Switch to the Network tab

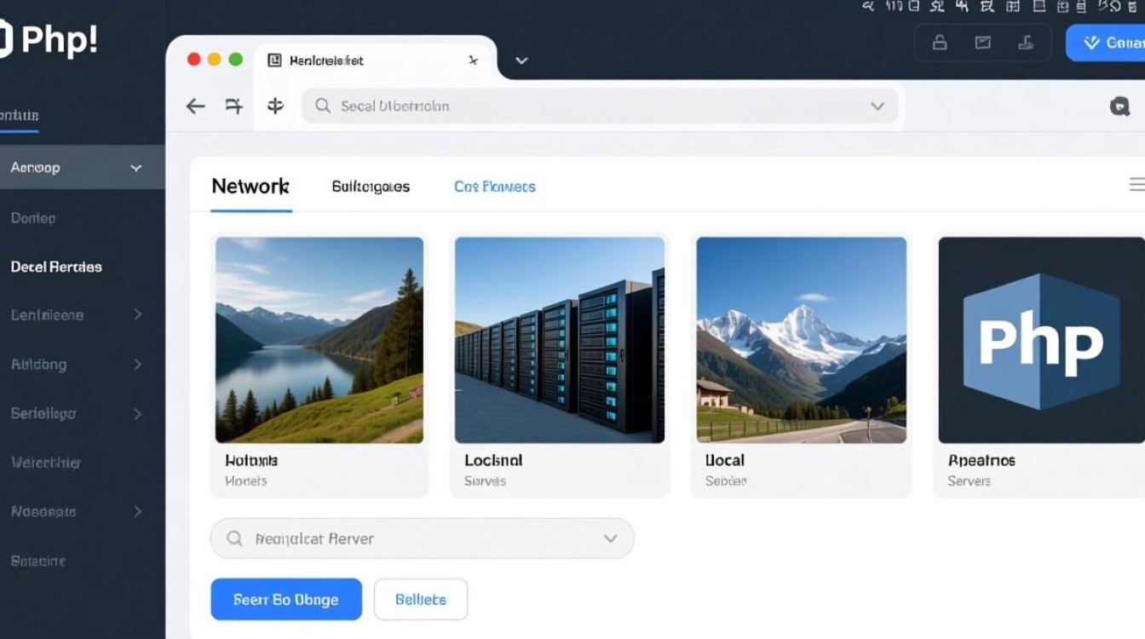(x=250, y=186)
